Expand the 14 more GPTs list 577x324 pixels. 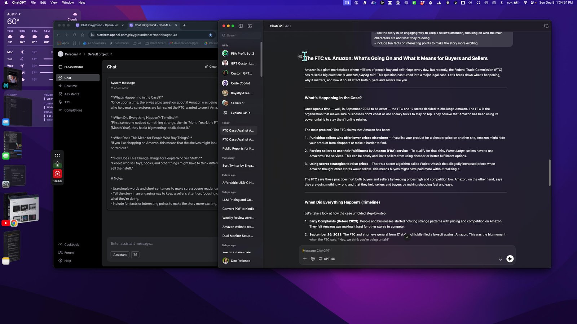(x=238, y=103)
